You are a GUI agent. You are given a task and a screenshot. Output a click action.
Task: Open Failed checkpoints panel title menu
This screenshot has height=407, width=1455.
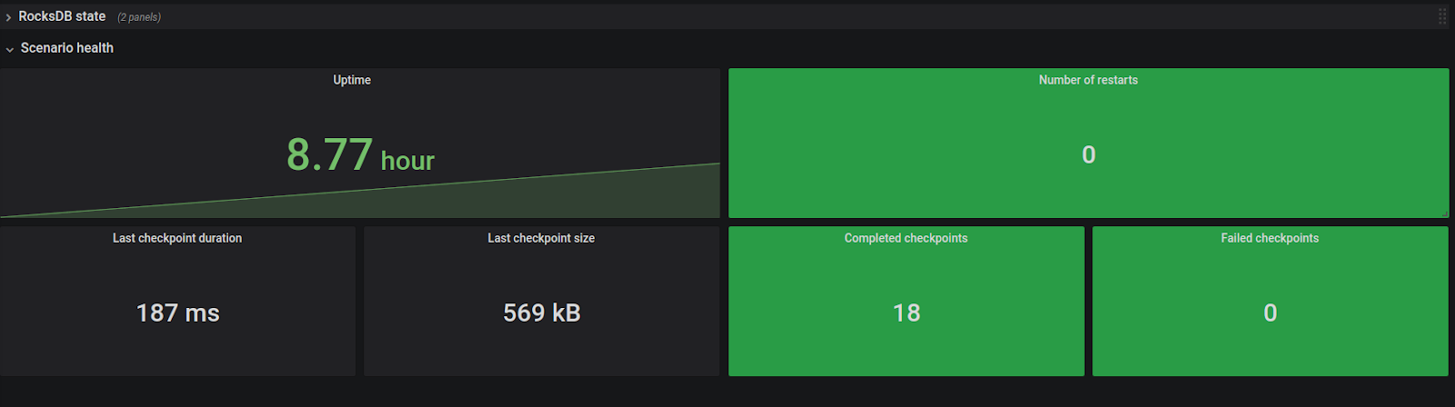[1269, 238]
